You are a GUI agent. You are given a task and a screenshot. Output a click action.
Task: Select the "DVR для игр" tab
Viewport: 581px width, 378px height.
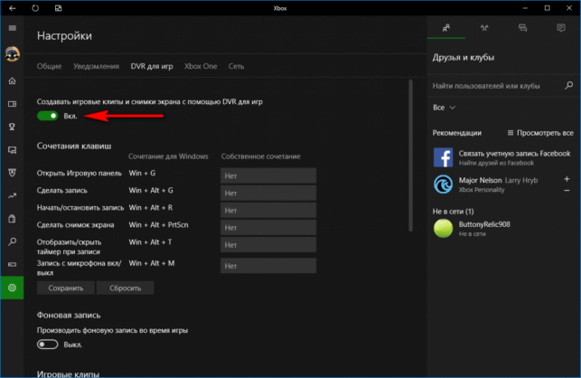pos(152,66)
